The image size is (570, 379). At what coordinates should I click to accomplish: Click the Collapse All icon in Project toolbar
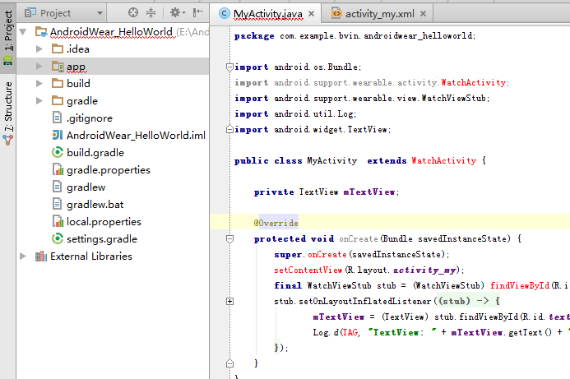151,12
